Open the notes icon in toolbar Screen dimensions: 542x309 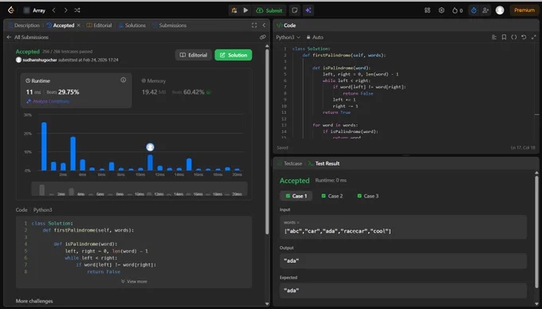tap(294, 10)
